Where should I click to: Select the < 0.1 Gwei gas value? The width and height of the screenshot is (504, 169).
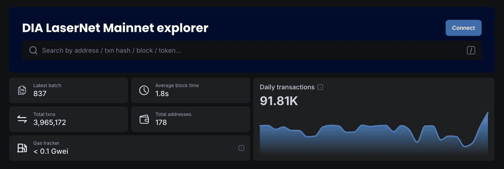pos(51,151)
